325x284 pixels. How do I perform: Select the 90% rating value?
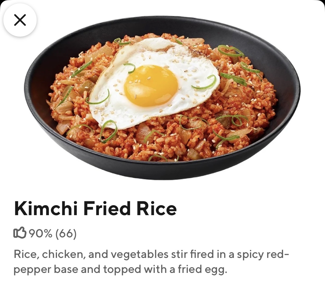pyautogui.click(x=41, y=233)
